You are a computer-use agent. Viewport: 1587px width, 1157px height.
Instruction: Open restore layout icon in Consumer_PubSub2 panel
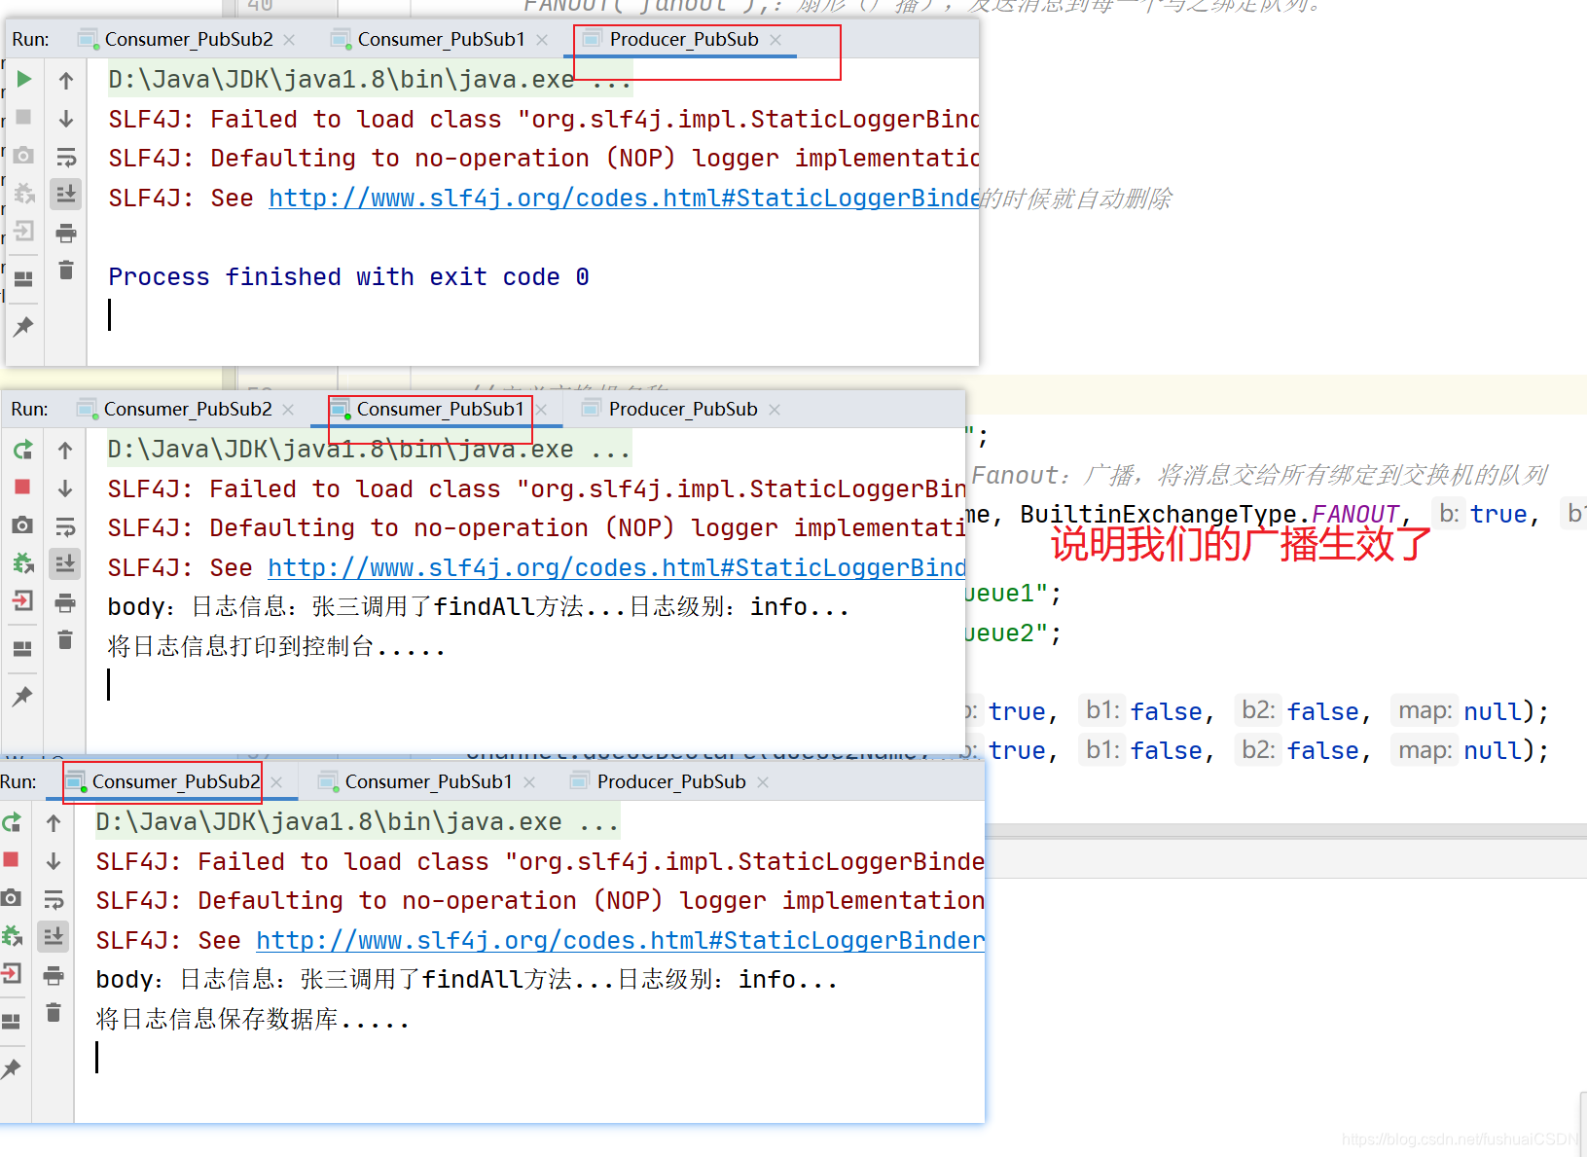pyautogui.click(x=12, y=1021)
